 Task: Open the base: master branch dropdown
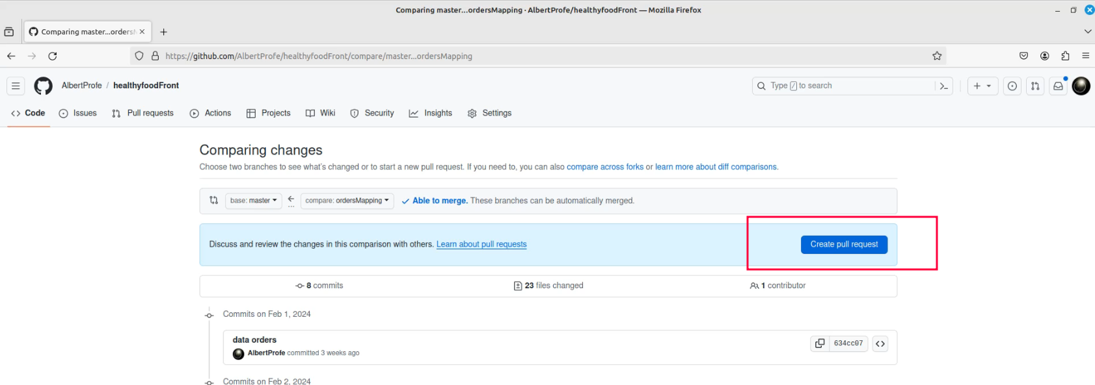pyautogui.click(x=253, y=201)
